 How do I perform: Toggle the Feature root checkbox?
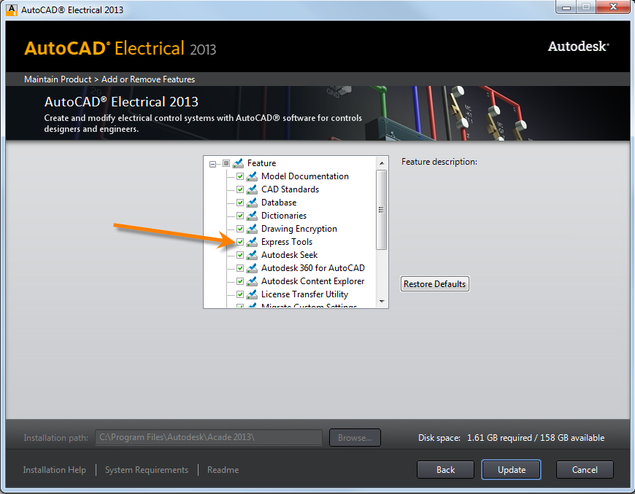pos(226,163)
